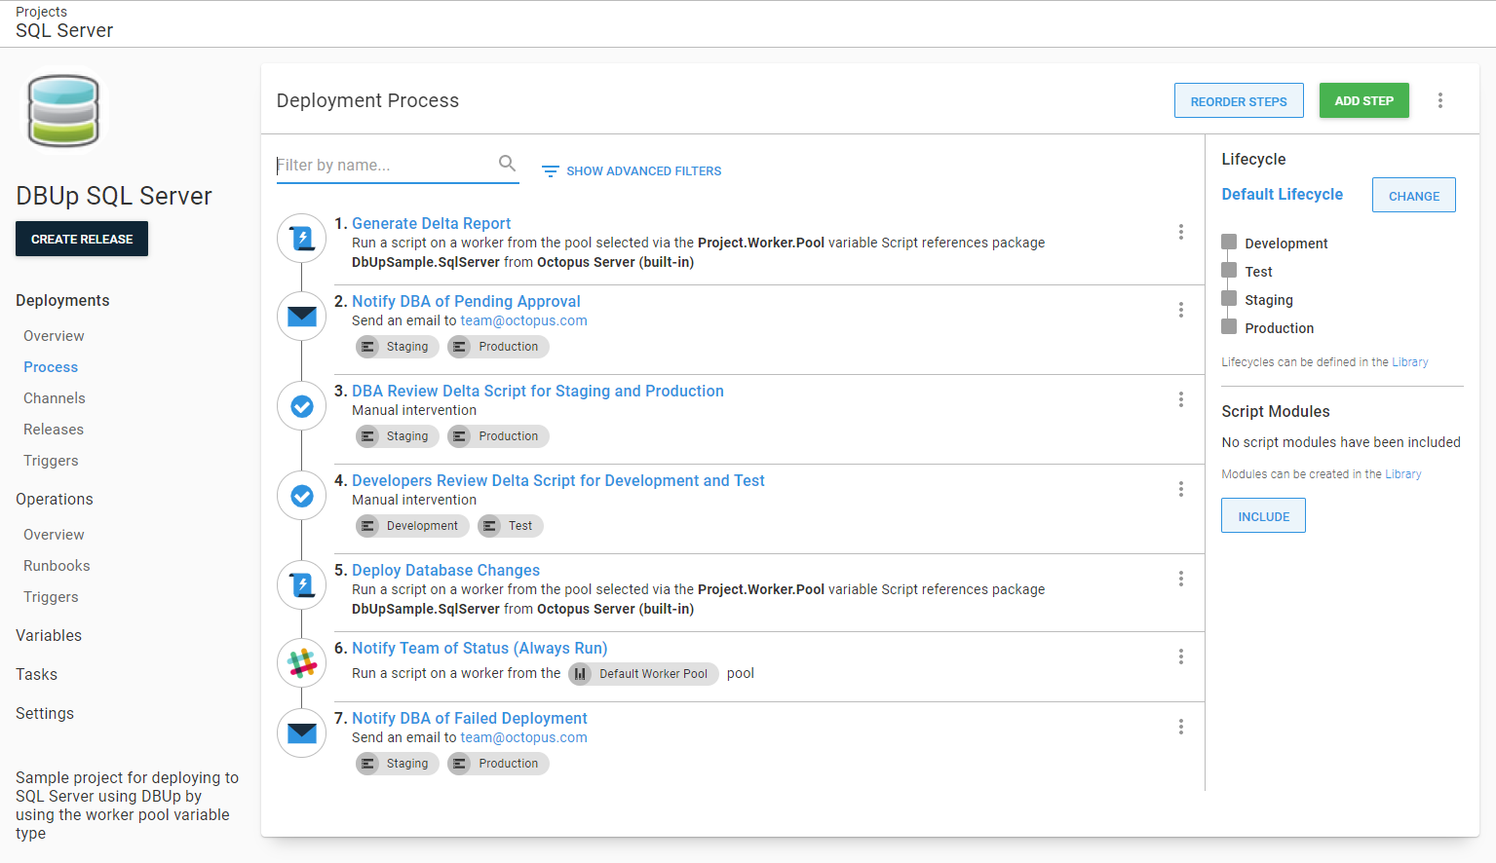Click the manual intervention checkmark icon for DBA Review step

point(302,406)
